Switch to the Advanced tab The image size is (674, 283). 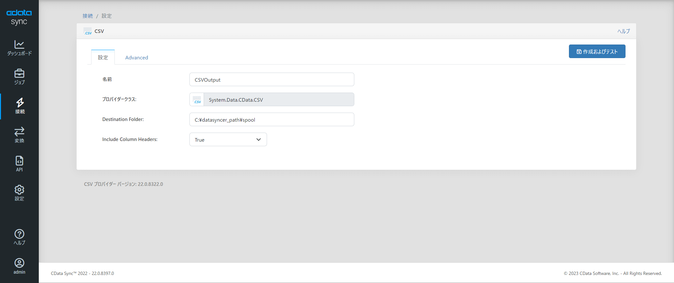137,57
